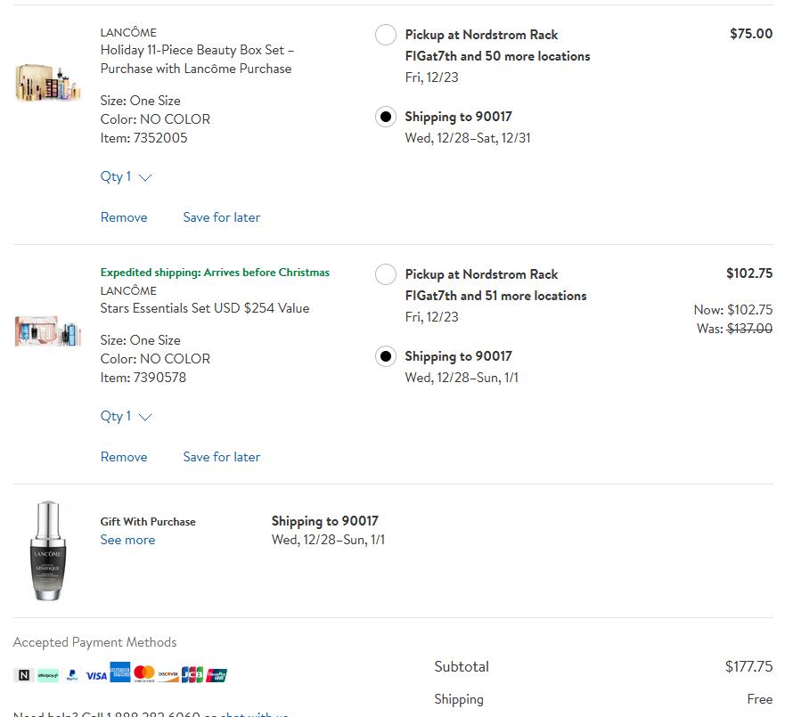Viewport: 793px width, 717px height.
Task: Click the UnionPay card icon
Action: (x=217, y=675)
